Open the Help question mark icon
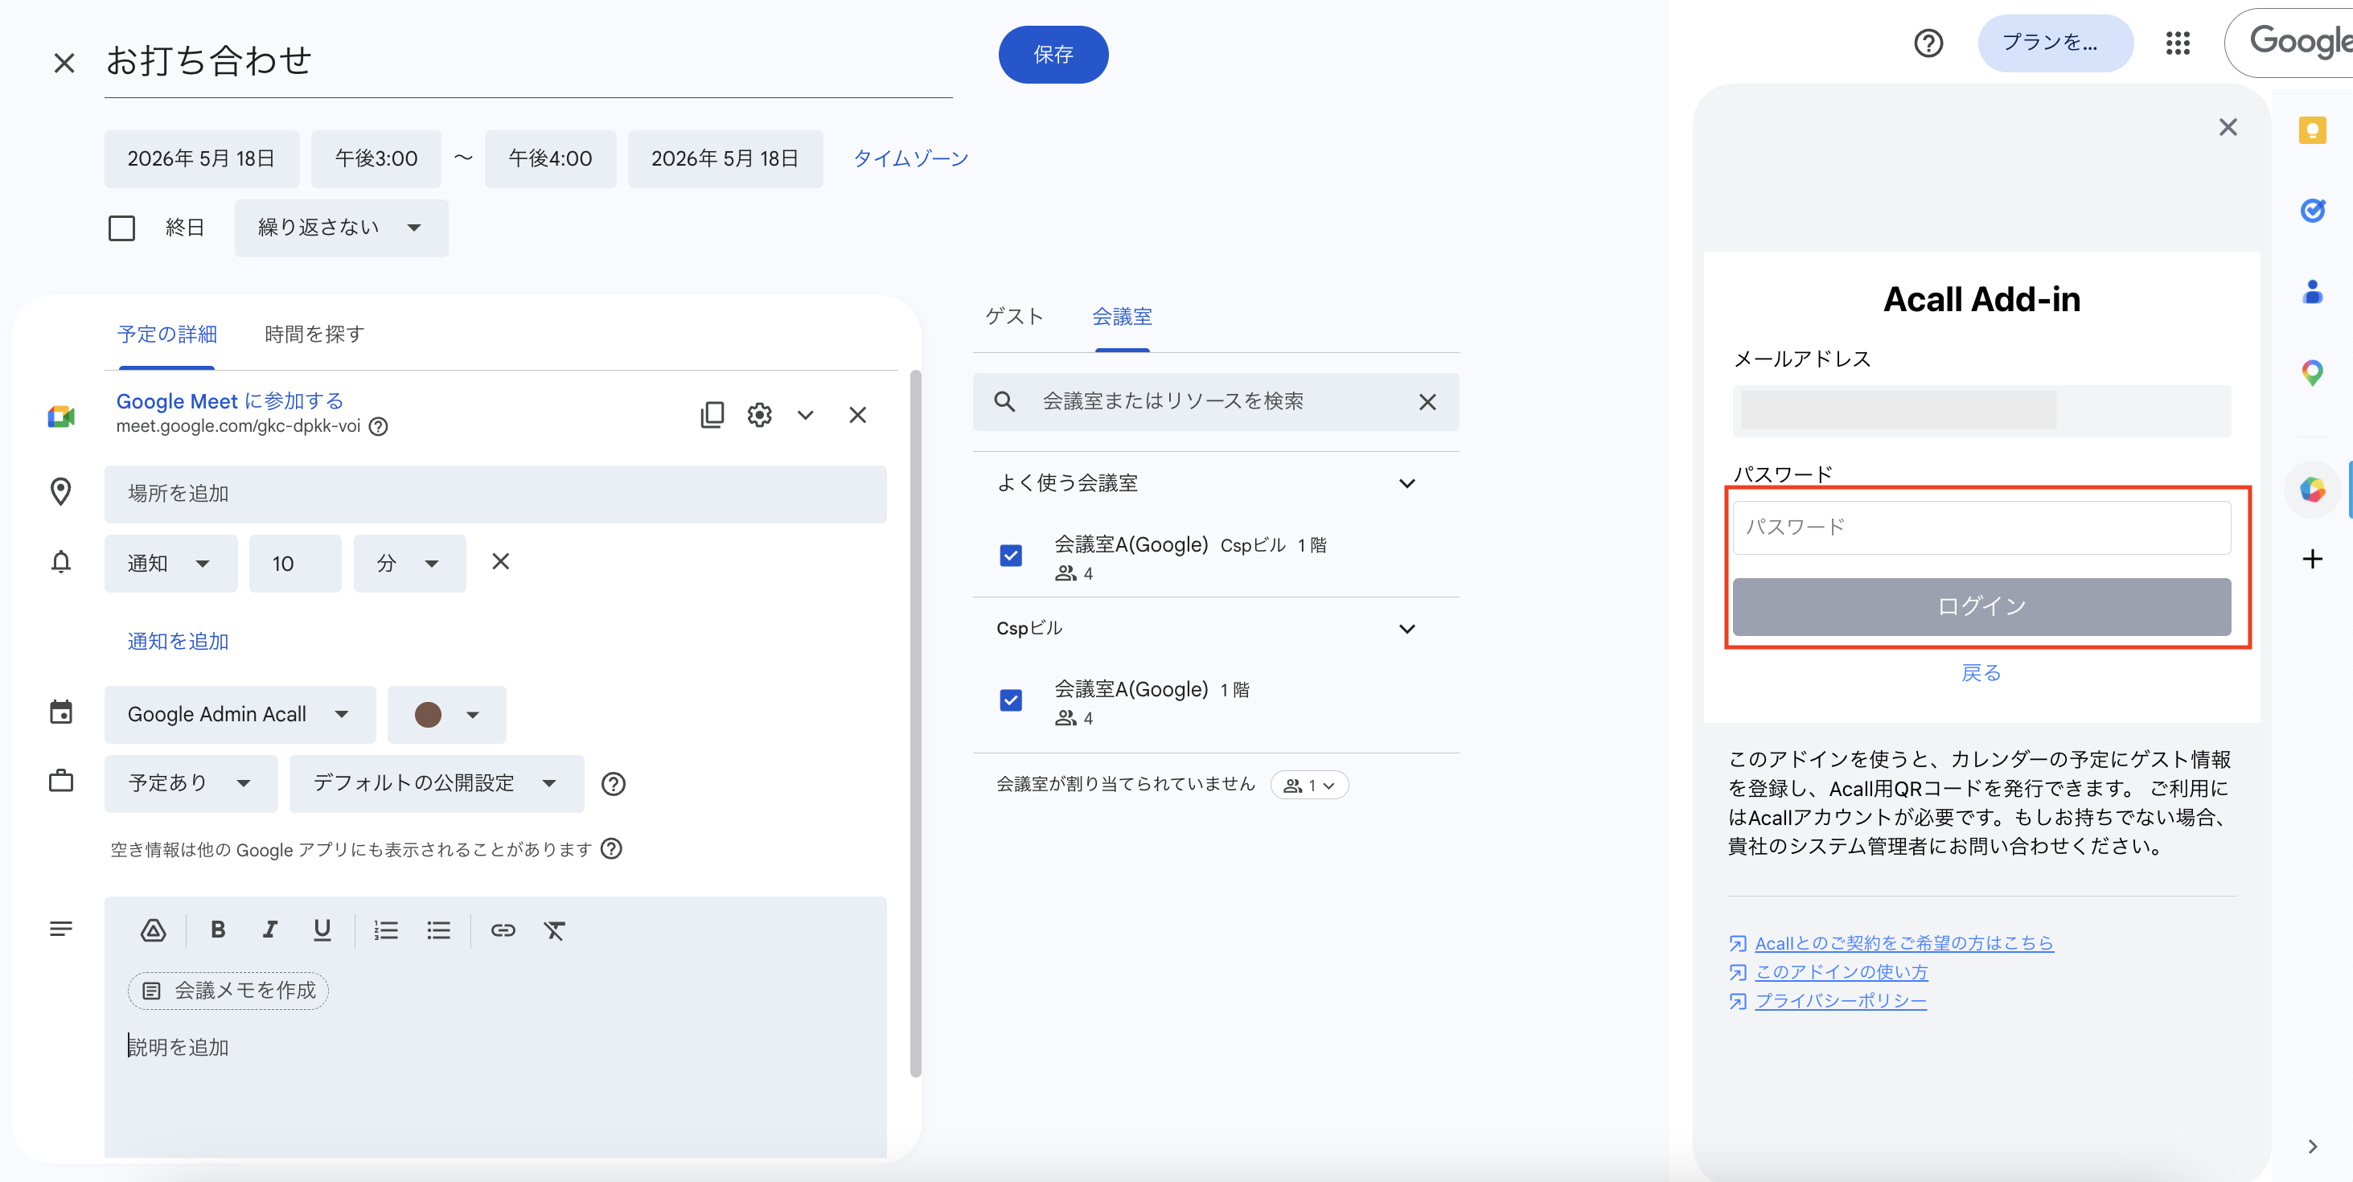Screen dimensions: 2353x1182 (x=1928, y=43)
